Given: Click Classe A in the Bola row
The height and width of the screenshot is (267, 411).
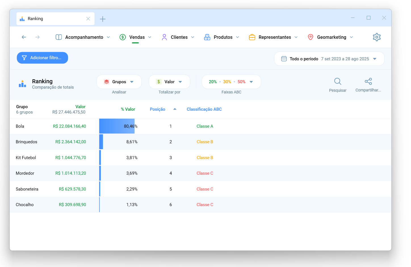Looking at the screenshot, I should pyautogui.click(x=205, y=126).
